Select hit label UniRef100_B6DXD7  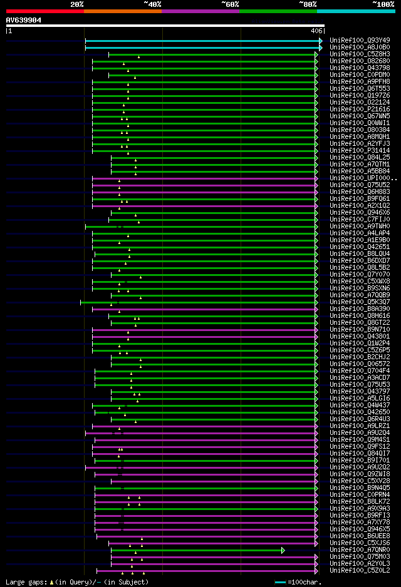[x=360, y=260]
